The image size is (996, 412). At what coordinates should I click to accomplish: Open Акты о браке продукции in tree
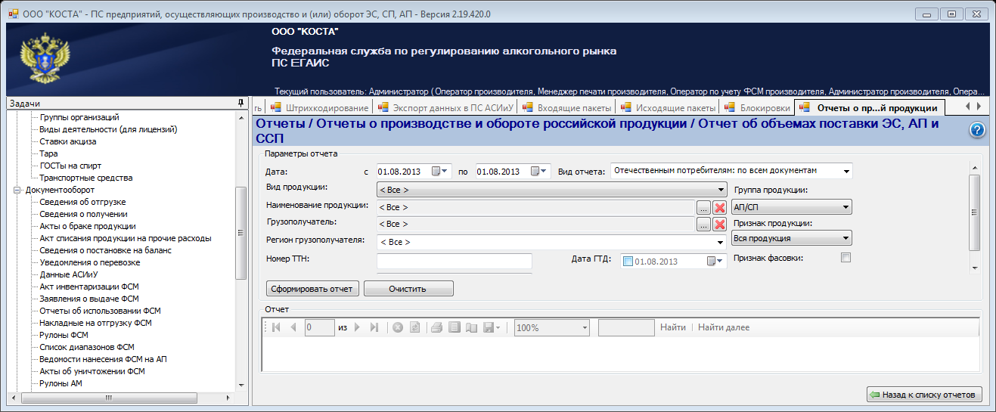click(88, 226)
